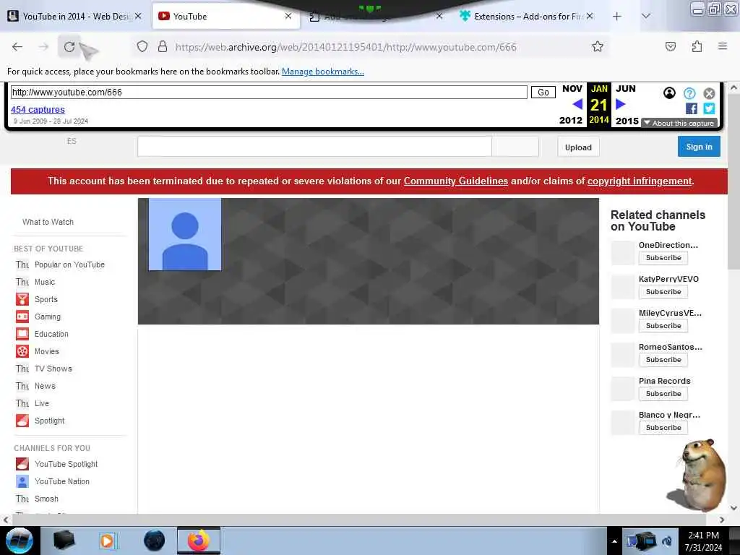List all tabs with the chevron dropdown
The height and width of the screenshot is (555, 740).
click(646, 17)
